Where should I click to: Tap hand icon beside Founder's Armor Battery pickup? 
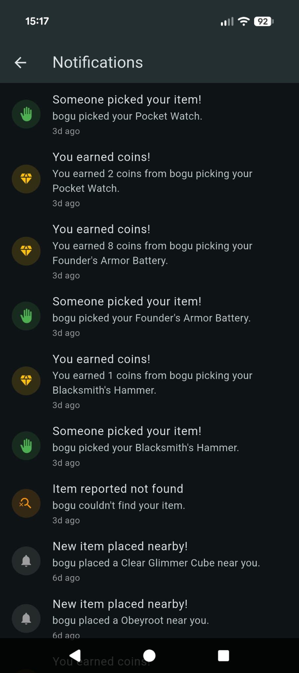pyautogui.click(x=26, y=316)
